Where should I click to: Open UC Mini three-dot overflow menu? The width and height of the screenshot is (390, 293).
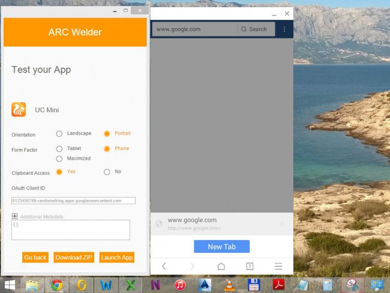[284, 29]
